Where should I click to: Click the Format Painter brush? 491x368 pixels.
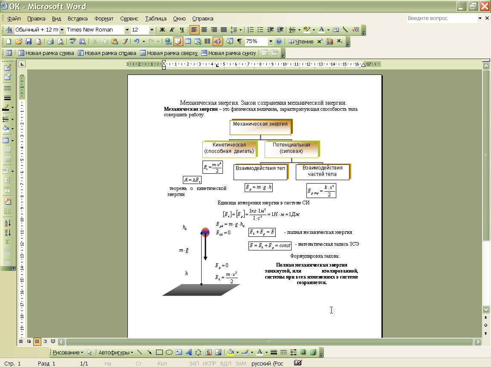pos(124,41)
